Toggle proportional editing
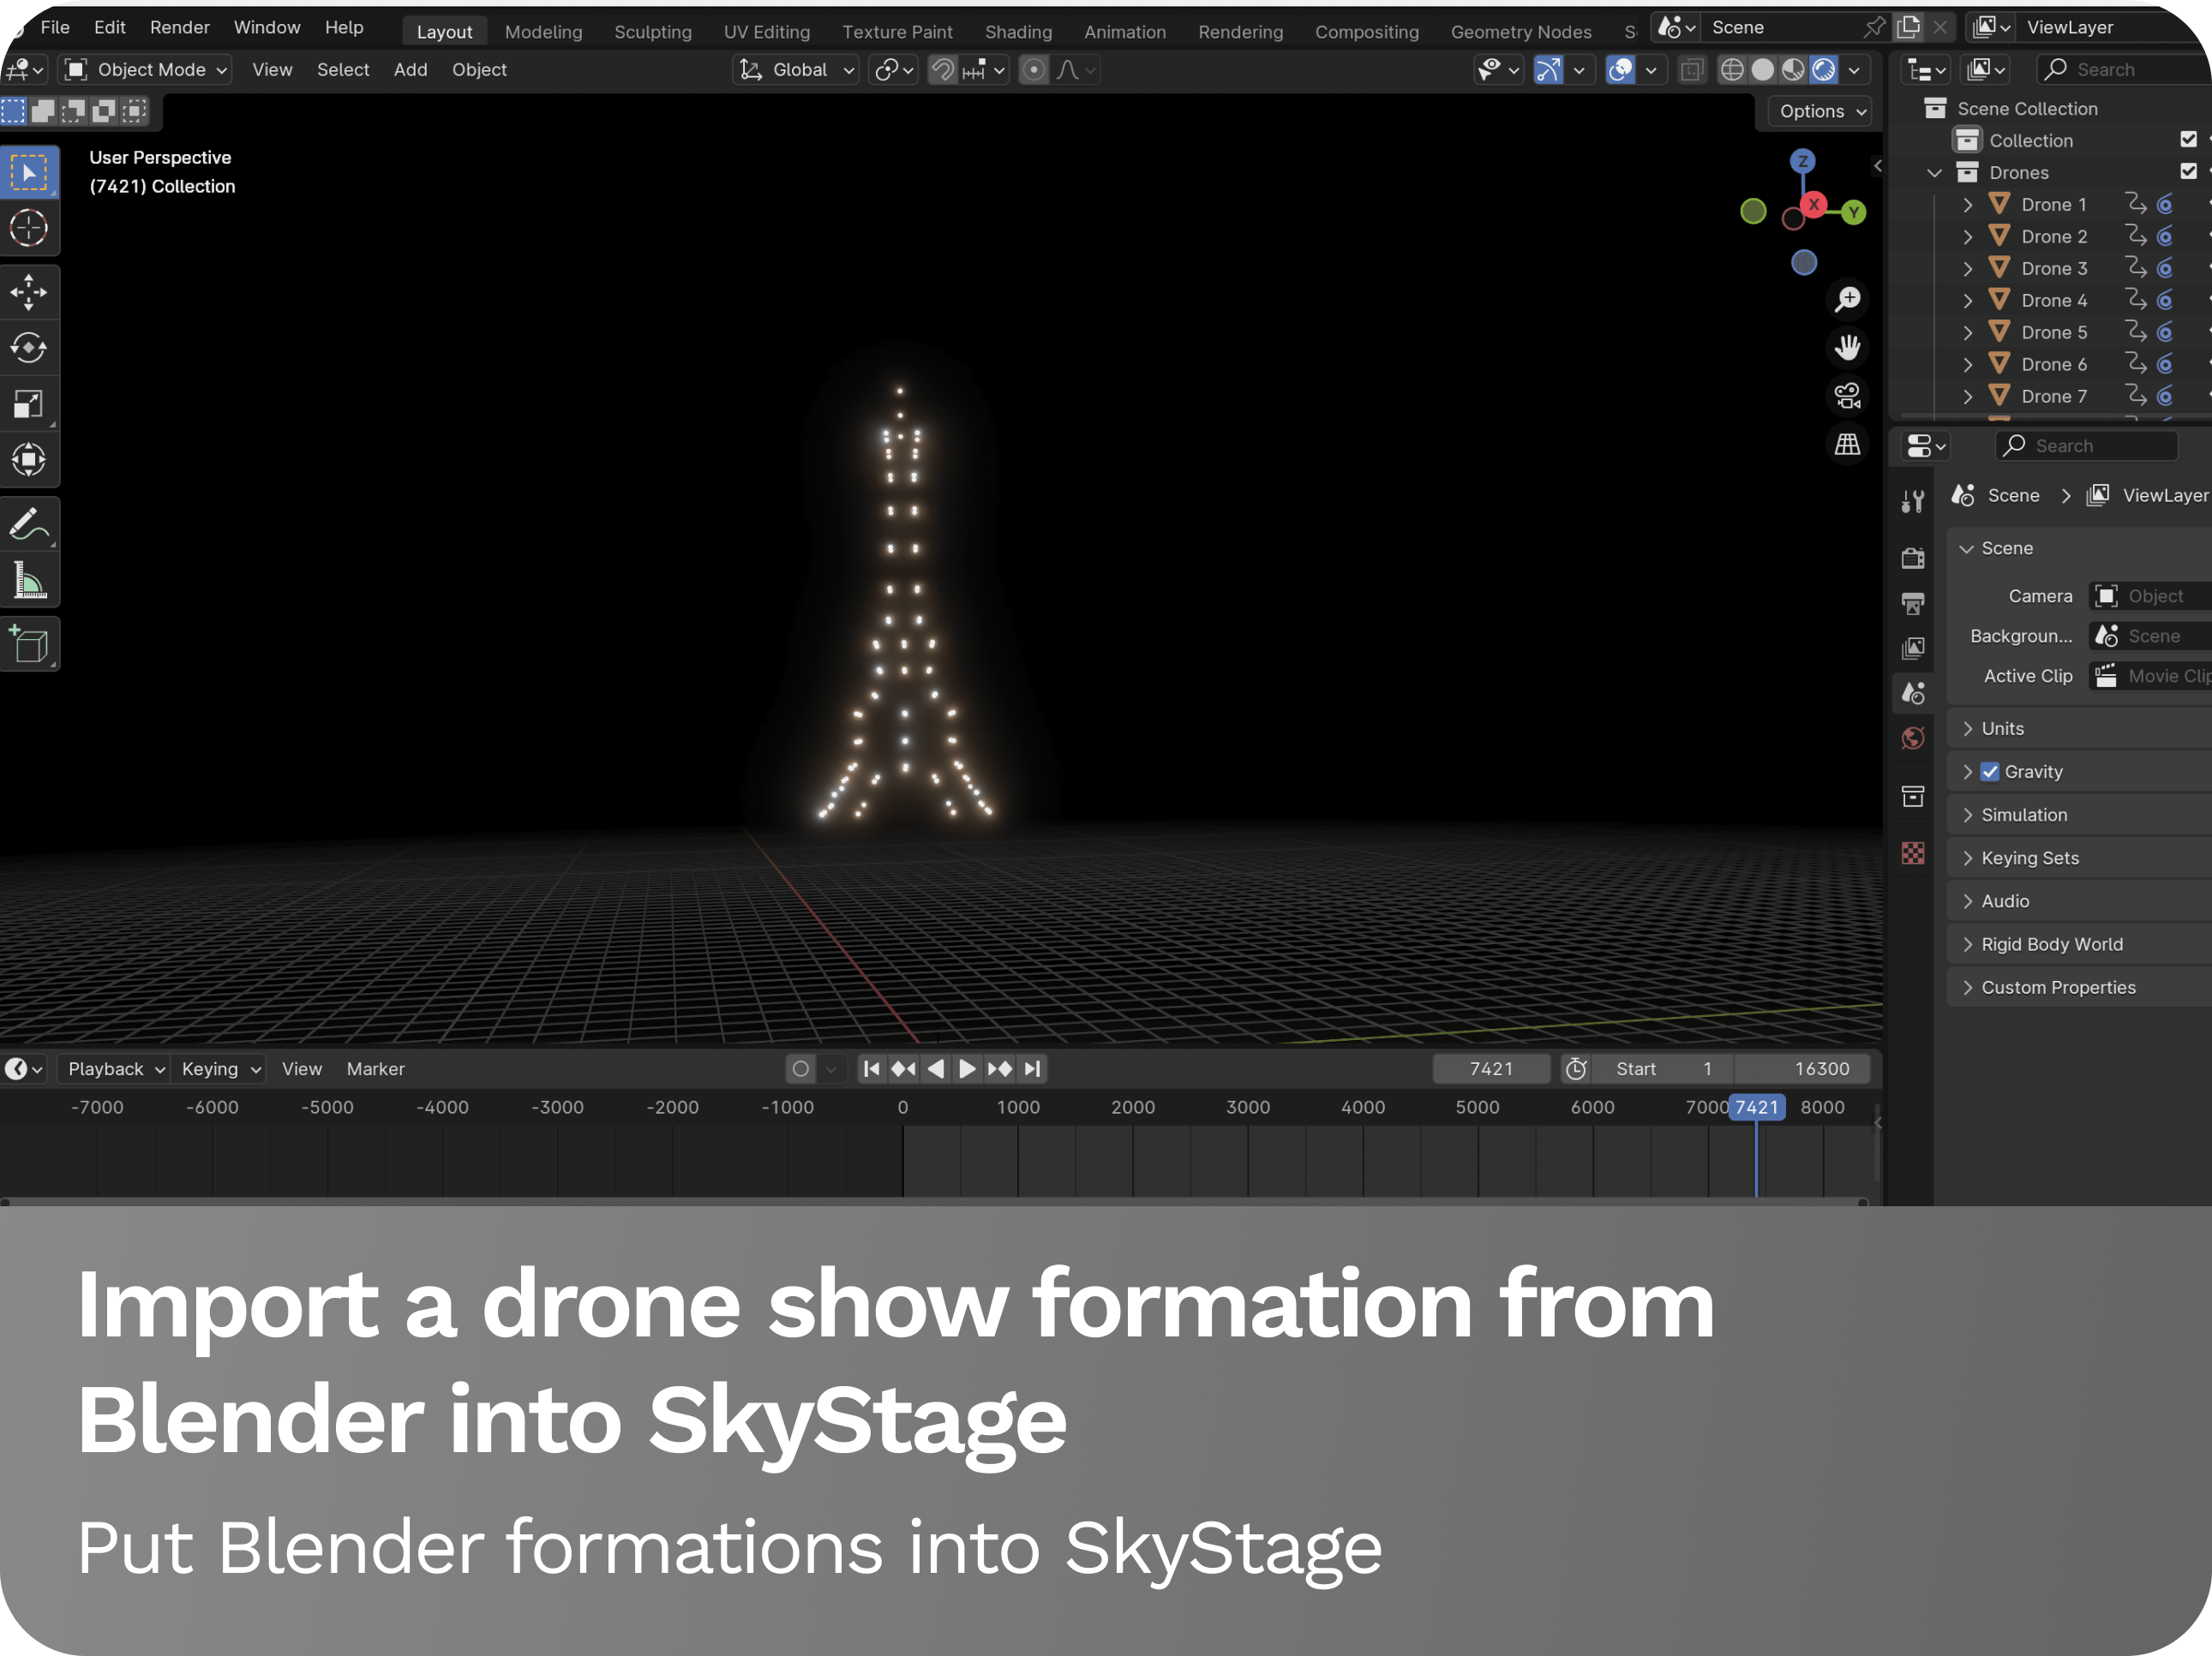 click(1034, 70)
